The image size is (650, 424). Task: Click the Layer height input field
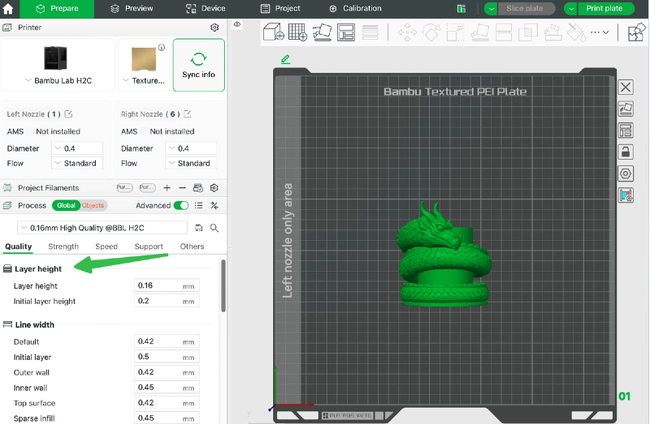pyautogui.click(x=167, y=285)
